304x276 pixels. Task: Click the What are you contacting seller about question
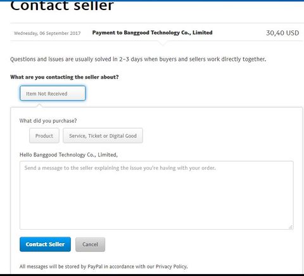65,77
